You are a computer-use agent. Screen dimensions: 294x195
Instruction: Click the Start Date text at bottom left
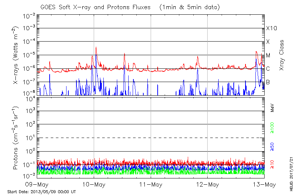coord(42,192)
